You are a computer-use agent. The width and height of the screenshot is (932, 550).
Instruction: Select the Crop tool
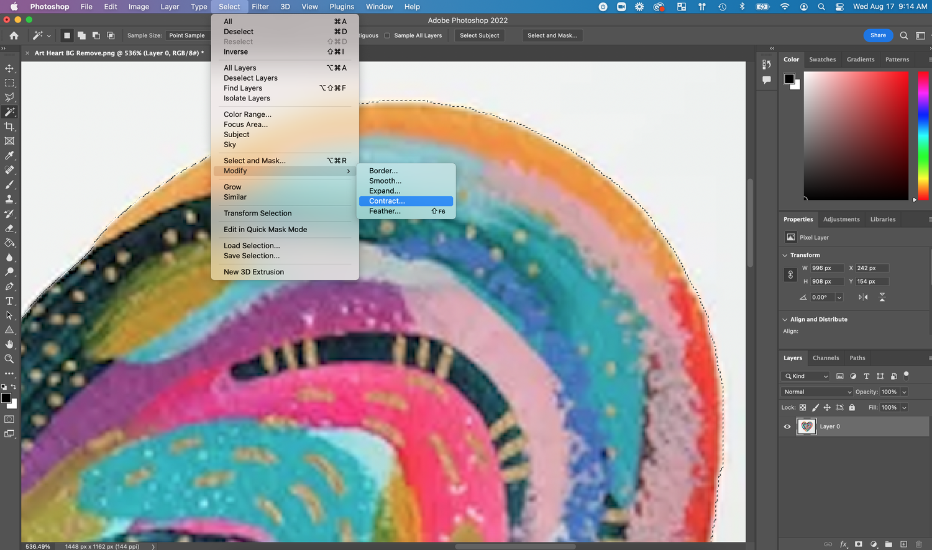[x=9, y=127]
